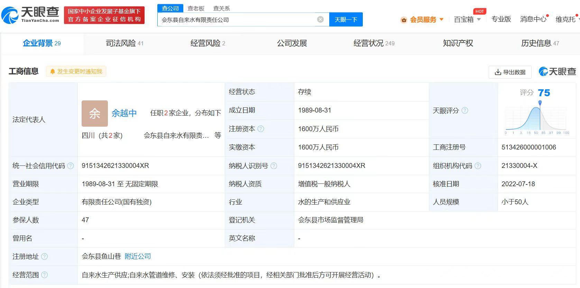This screenshot has width=580, height=288.
Task: Click the 参保人数 value 47
Action: (85, 220)
